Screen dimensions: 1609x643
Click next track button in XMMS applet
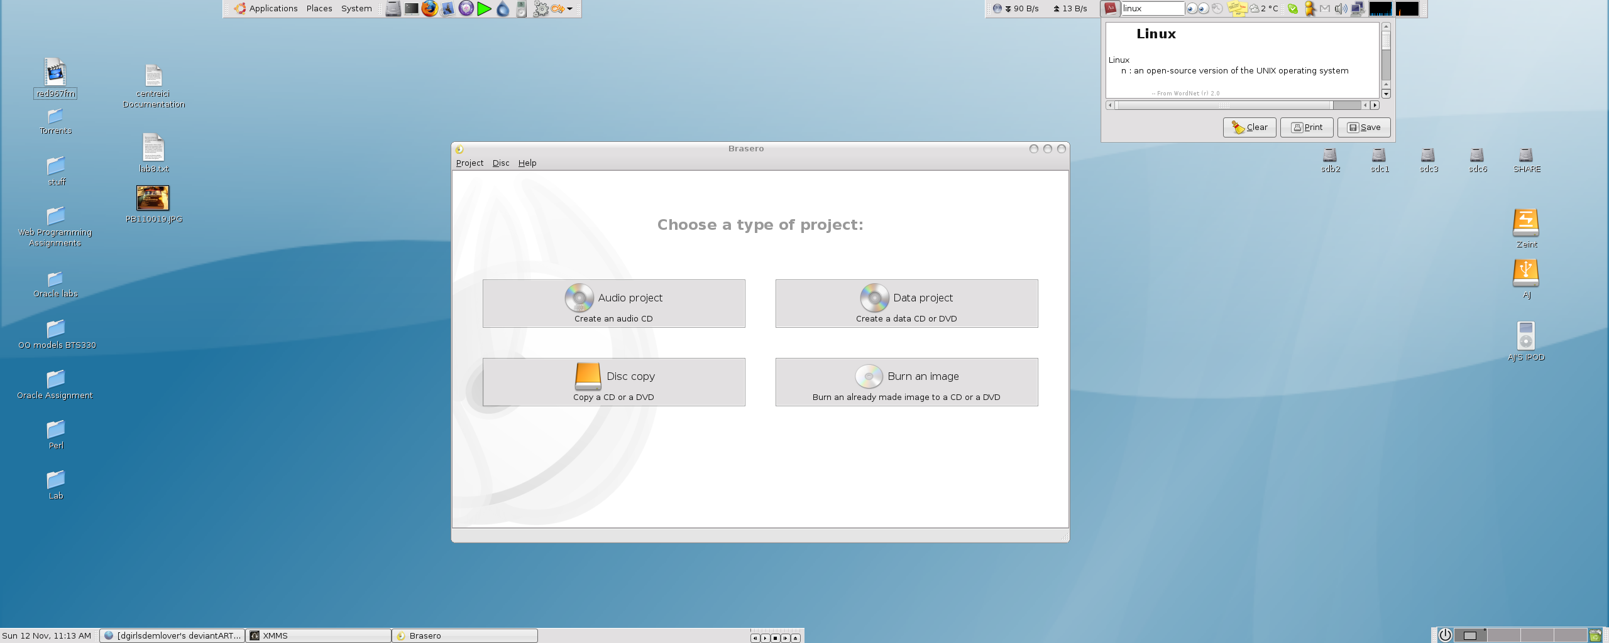pos(785,638)
